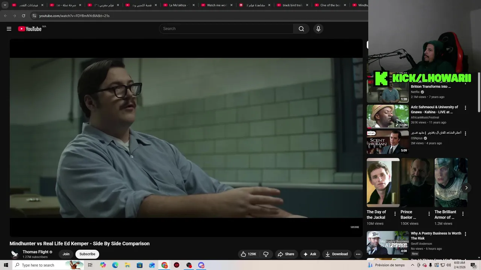Open File Explorer from taskbar

coord(127,265)
